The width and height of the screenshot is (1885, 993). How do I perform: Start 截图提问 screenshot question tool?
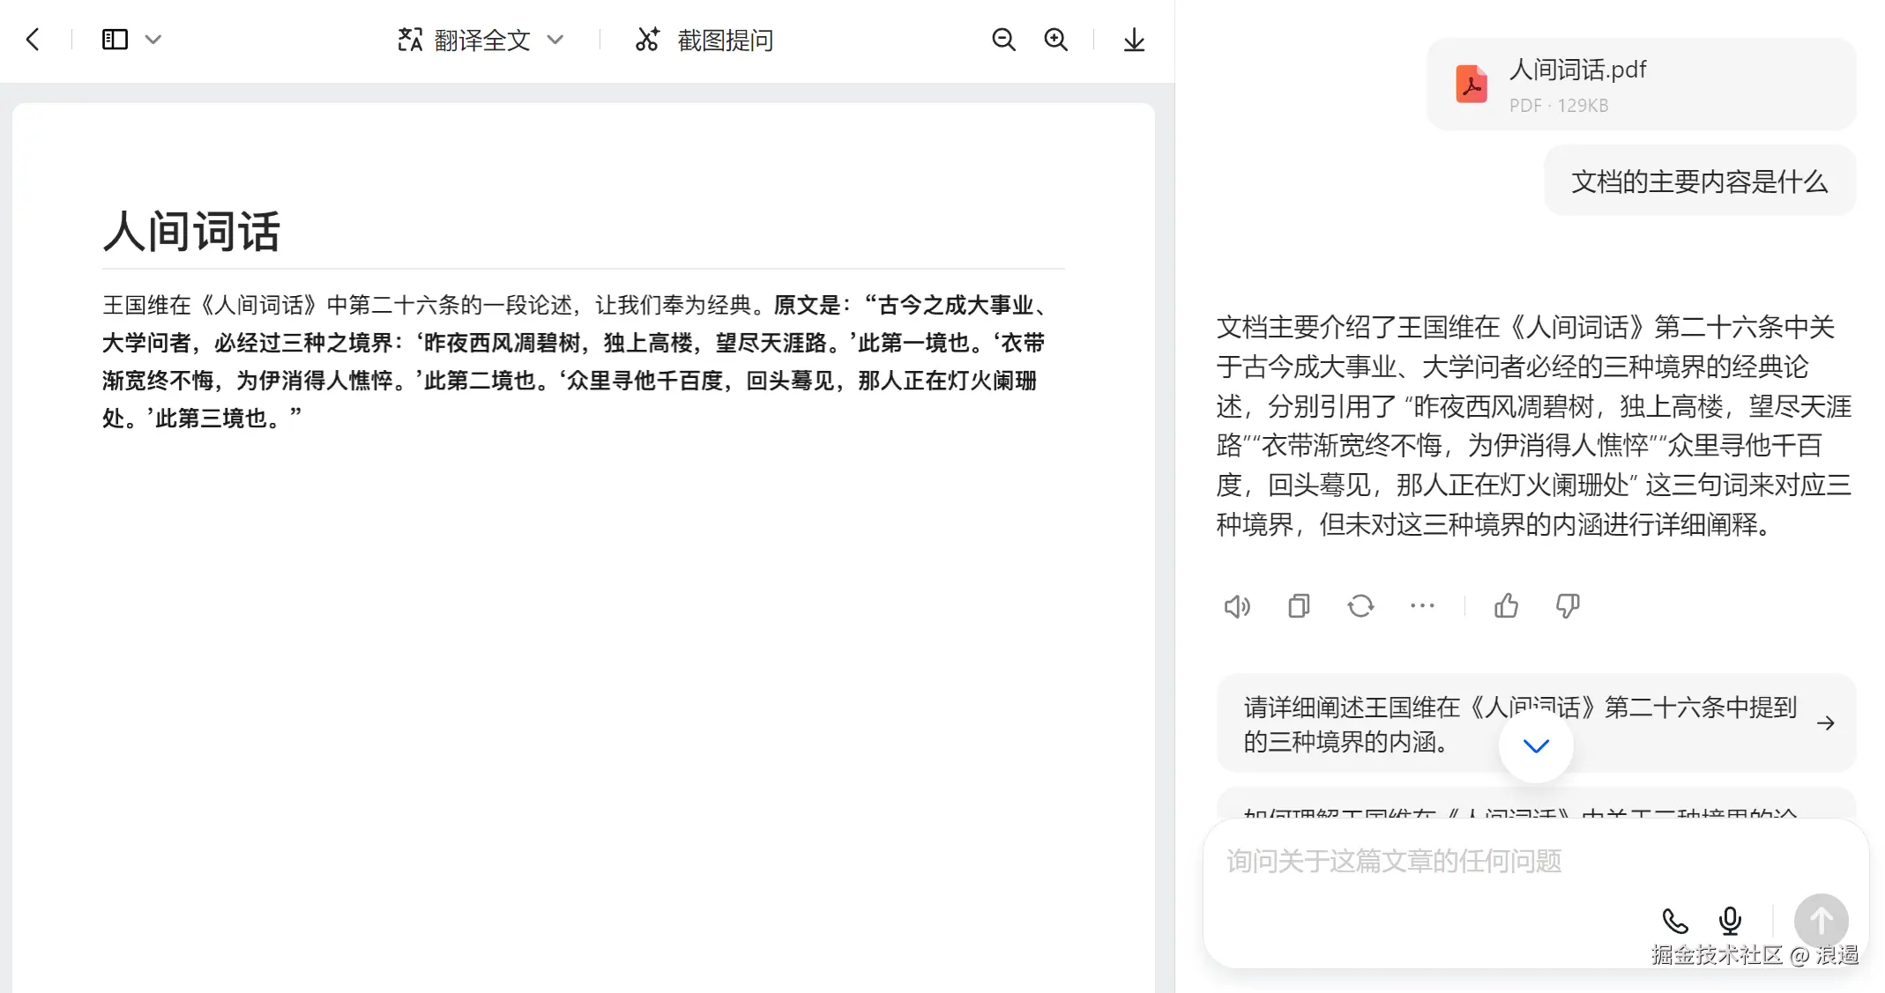704,40
